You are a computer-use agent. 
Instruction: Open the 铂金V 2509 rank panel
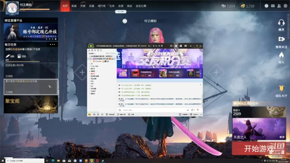259,112
